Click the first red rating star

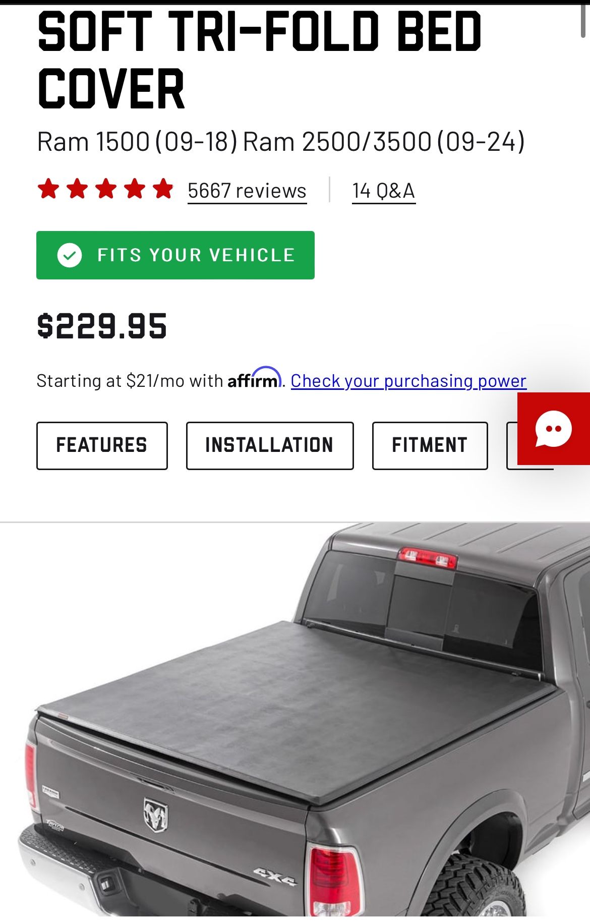tap(48, 189)
